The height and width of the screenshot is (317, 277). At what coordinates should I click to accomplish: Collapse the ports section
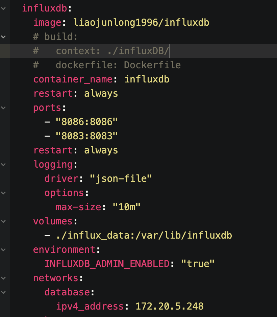click(x=3, y=108)
